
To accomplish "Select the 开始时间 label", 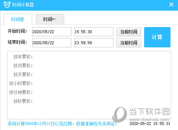I will [x=17, y=31].
